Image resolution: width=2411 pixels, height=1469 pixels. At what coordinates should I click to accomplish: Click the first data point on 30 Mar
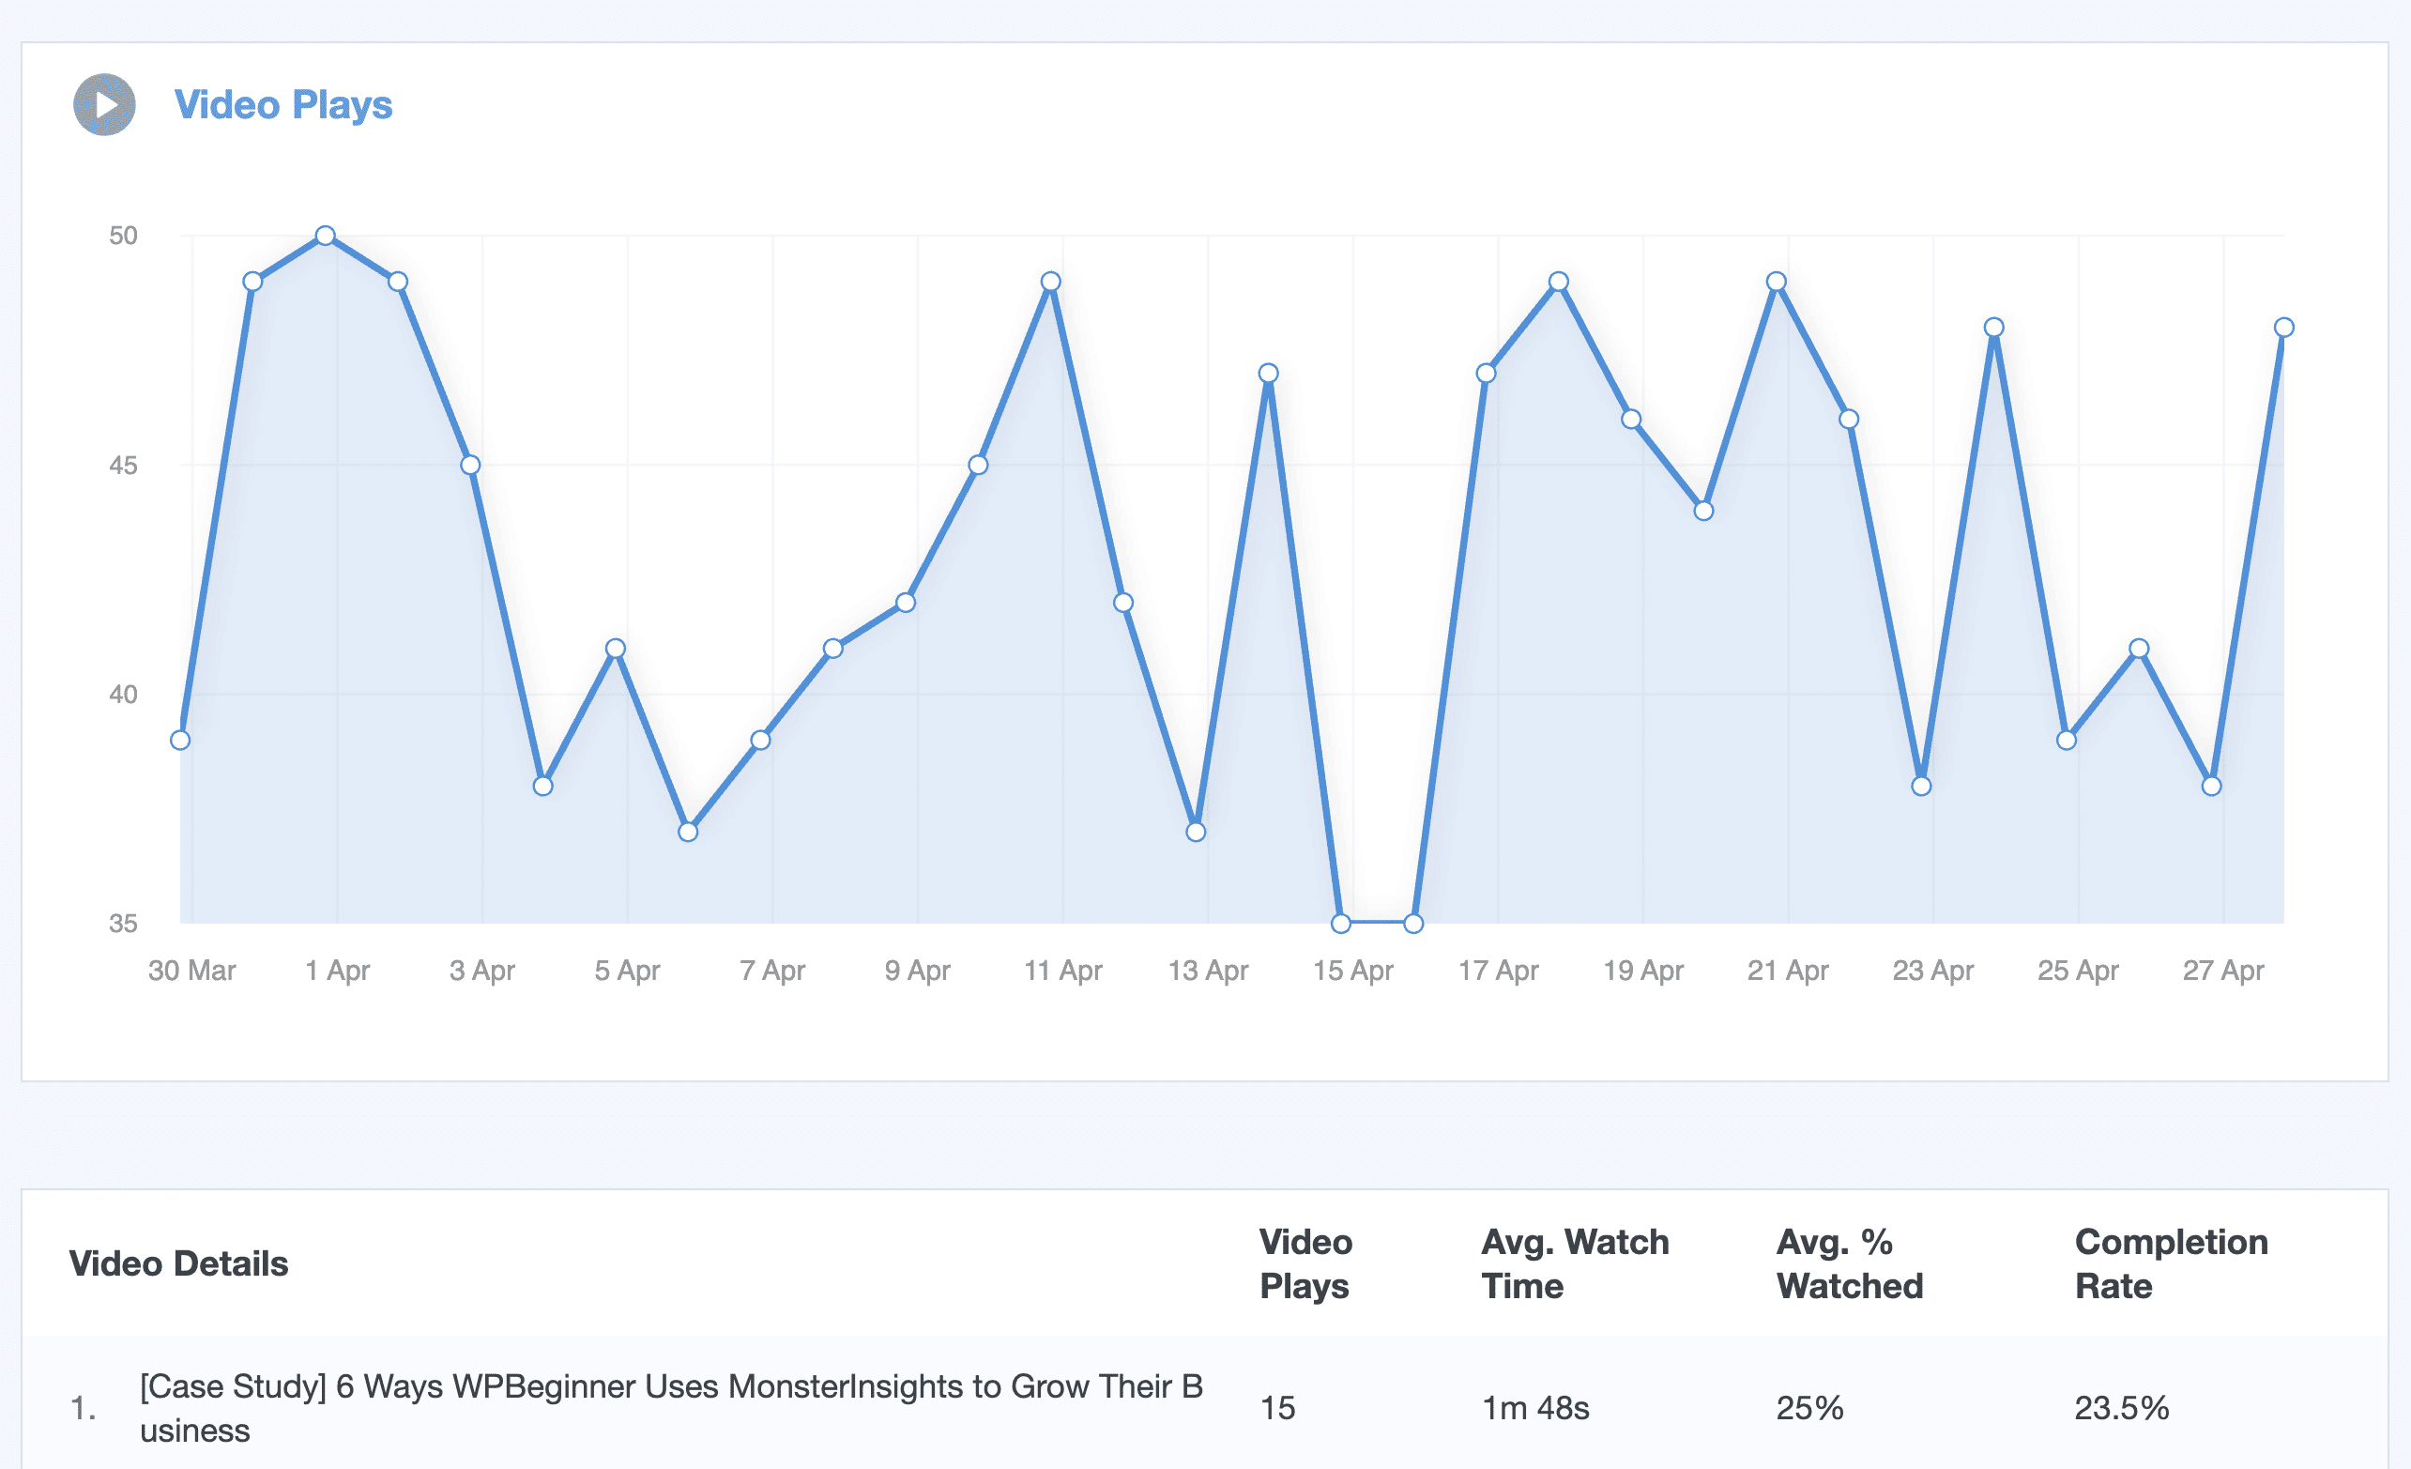tap(180, 740)
